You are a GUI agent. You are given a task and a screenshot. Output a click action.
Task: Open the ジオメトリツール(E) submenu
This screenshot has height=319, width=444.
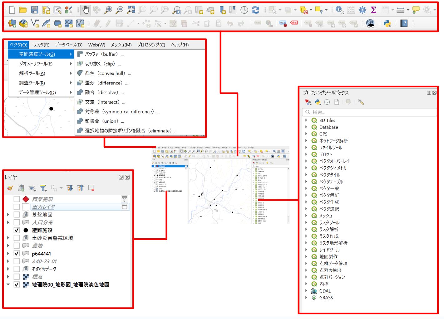(41, 64)
